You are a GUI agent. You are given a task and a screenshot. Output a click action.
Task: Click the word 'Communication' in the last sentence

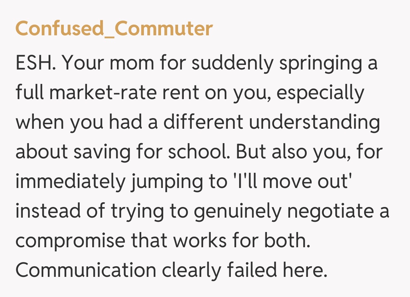[86, 270]
